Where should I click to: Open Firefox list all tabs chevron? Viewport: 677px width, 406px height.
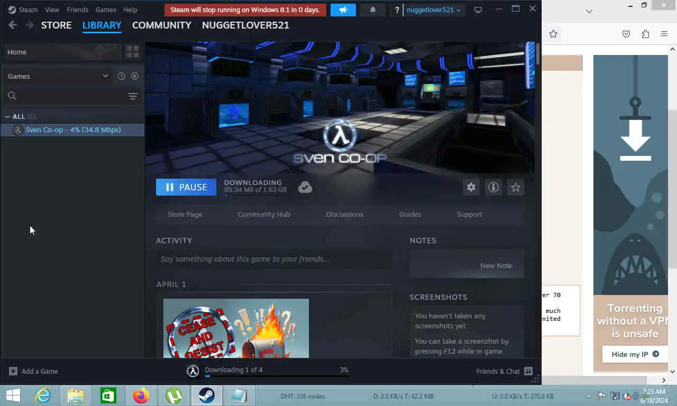click(589, 11)
